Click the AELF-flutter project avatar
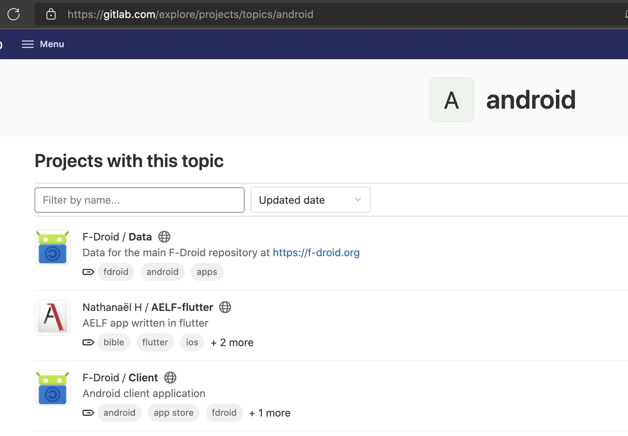This screenshot has height=436, width=628. click(53, 318)
